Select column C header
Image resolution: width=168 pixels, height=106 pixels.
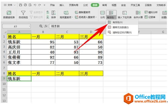[67, 32]
